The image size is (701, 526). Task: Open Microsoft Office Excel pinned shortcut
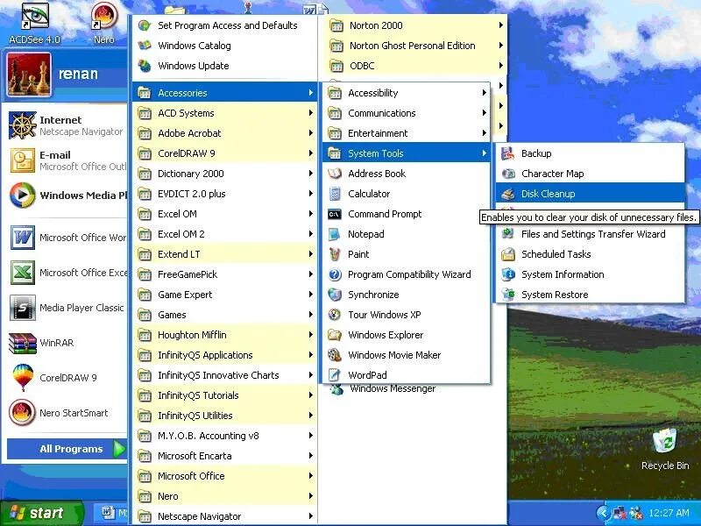click(x=67, y=273)
